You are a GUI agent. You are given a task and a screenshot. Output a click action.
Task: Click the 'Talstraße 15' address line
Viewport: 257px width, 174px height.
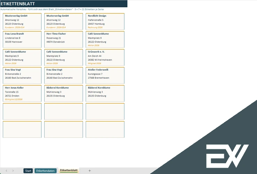11,92
